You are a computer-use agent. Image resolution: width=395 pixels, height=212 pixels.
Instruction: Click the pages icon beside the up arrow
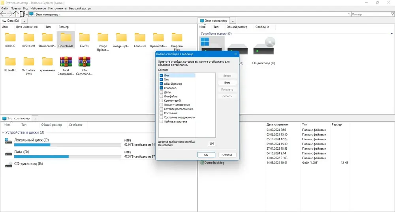22,14
